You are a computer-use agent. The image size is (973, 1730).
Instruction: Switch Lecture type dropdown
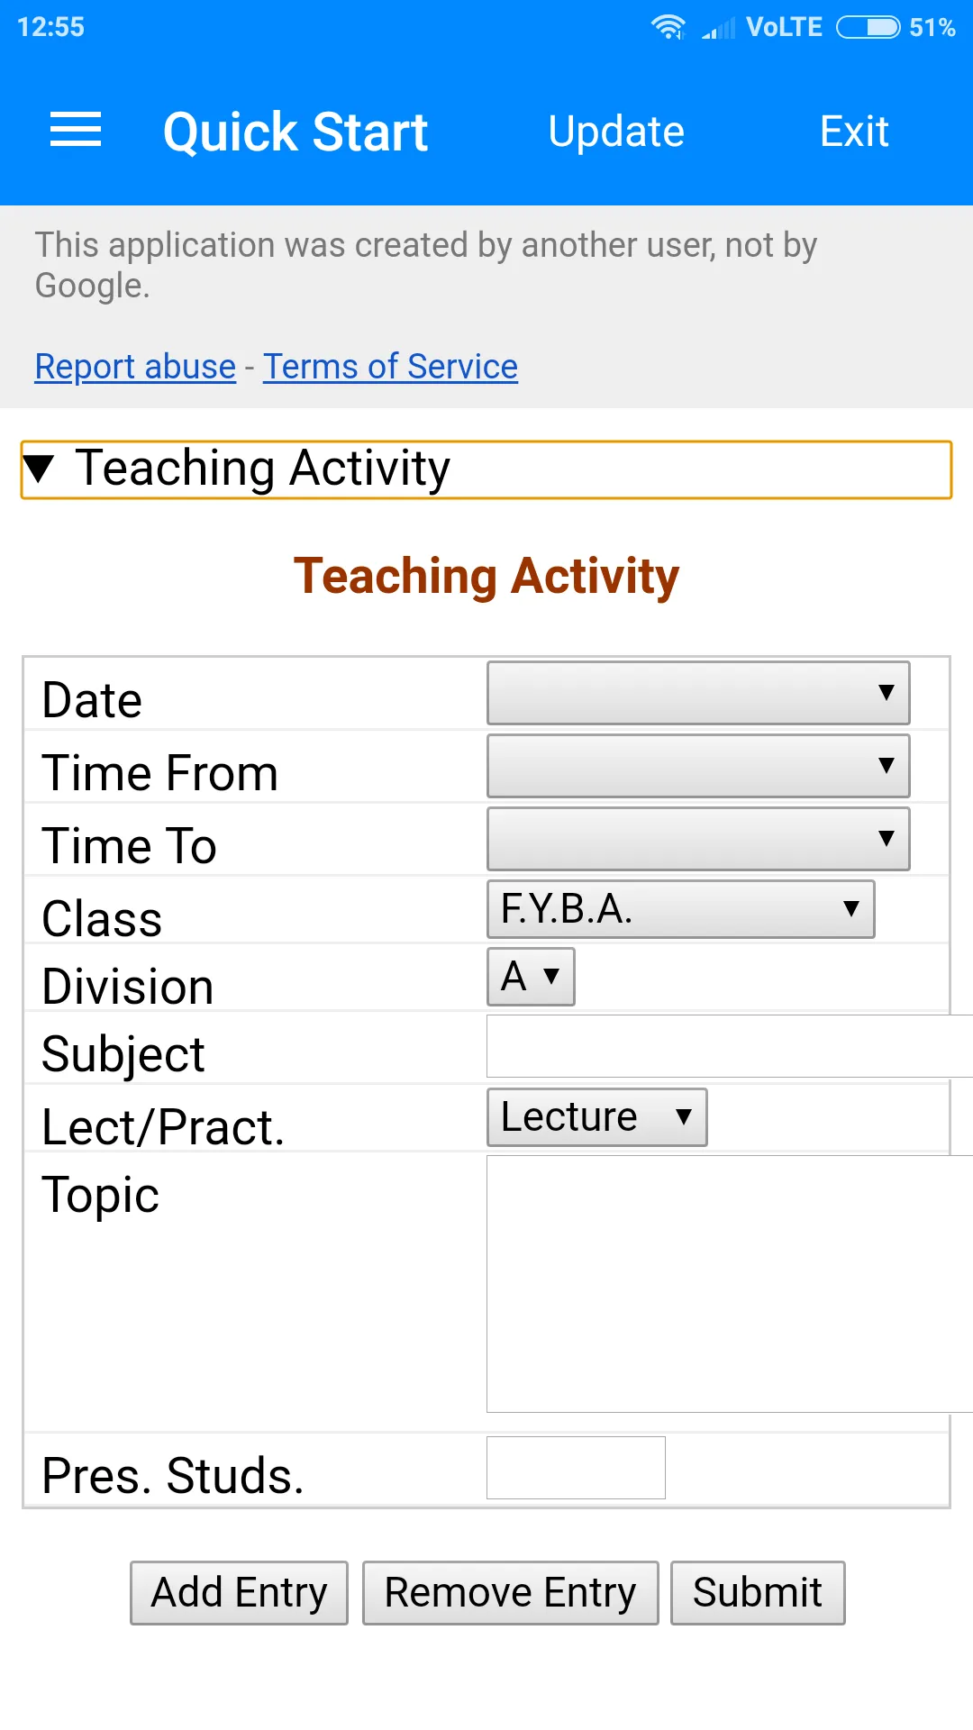[x=596, y=1117]
